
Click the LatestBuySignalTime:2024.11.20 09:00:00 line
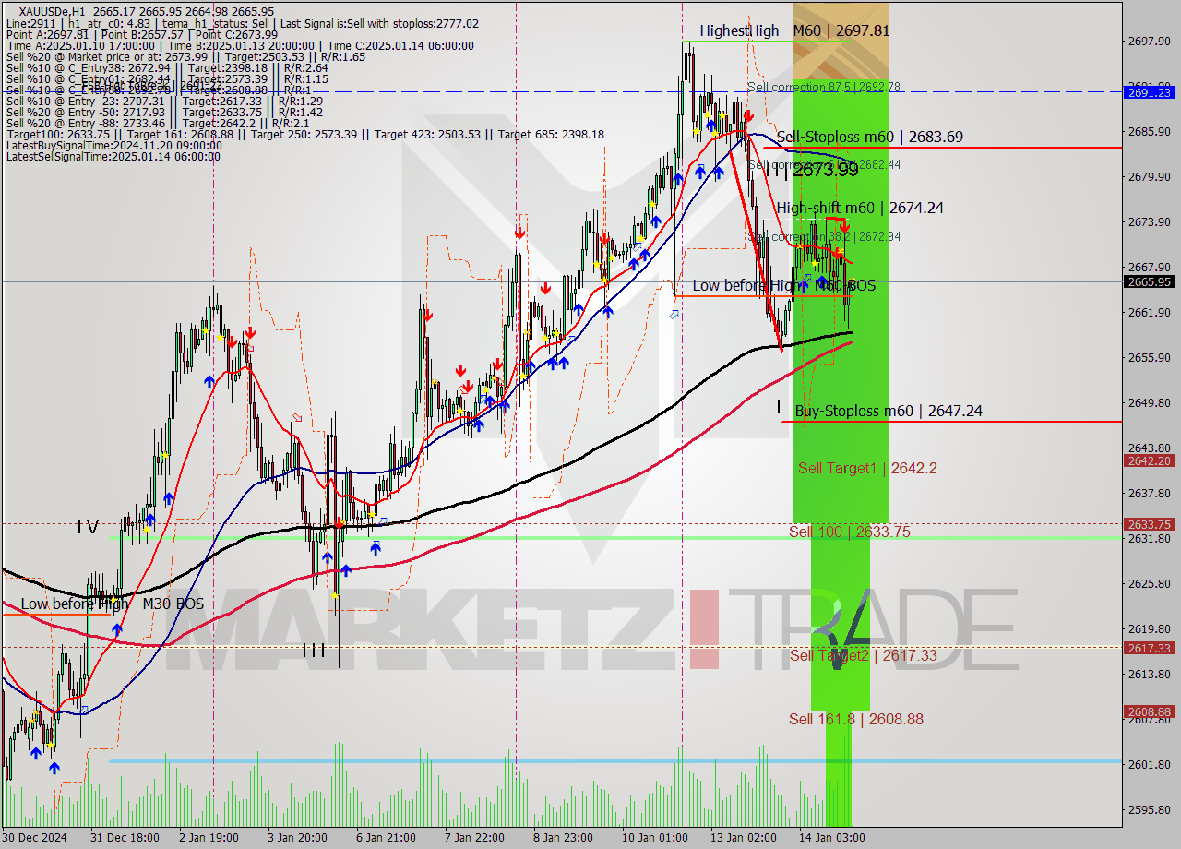point(113,146)
